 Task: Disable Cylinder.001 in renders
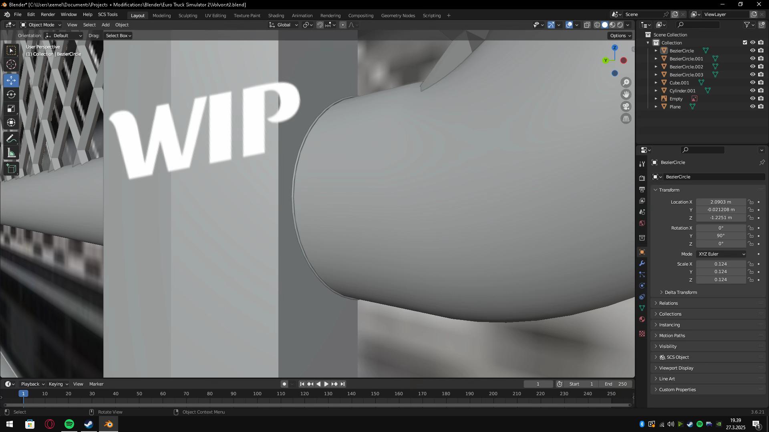pos(761,90)
